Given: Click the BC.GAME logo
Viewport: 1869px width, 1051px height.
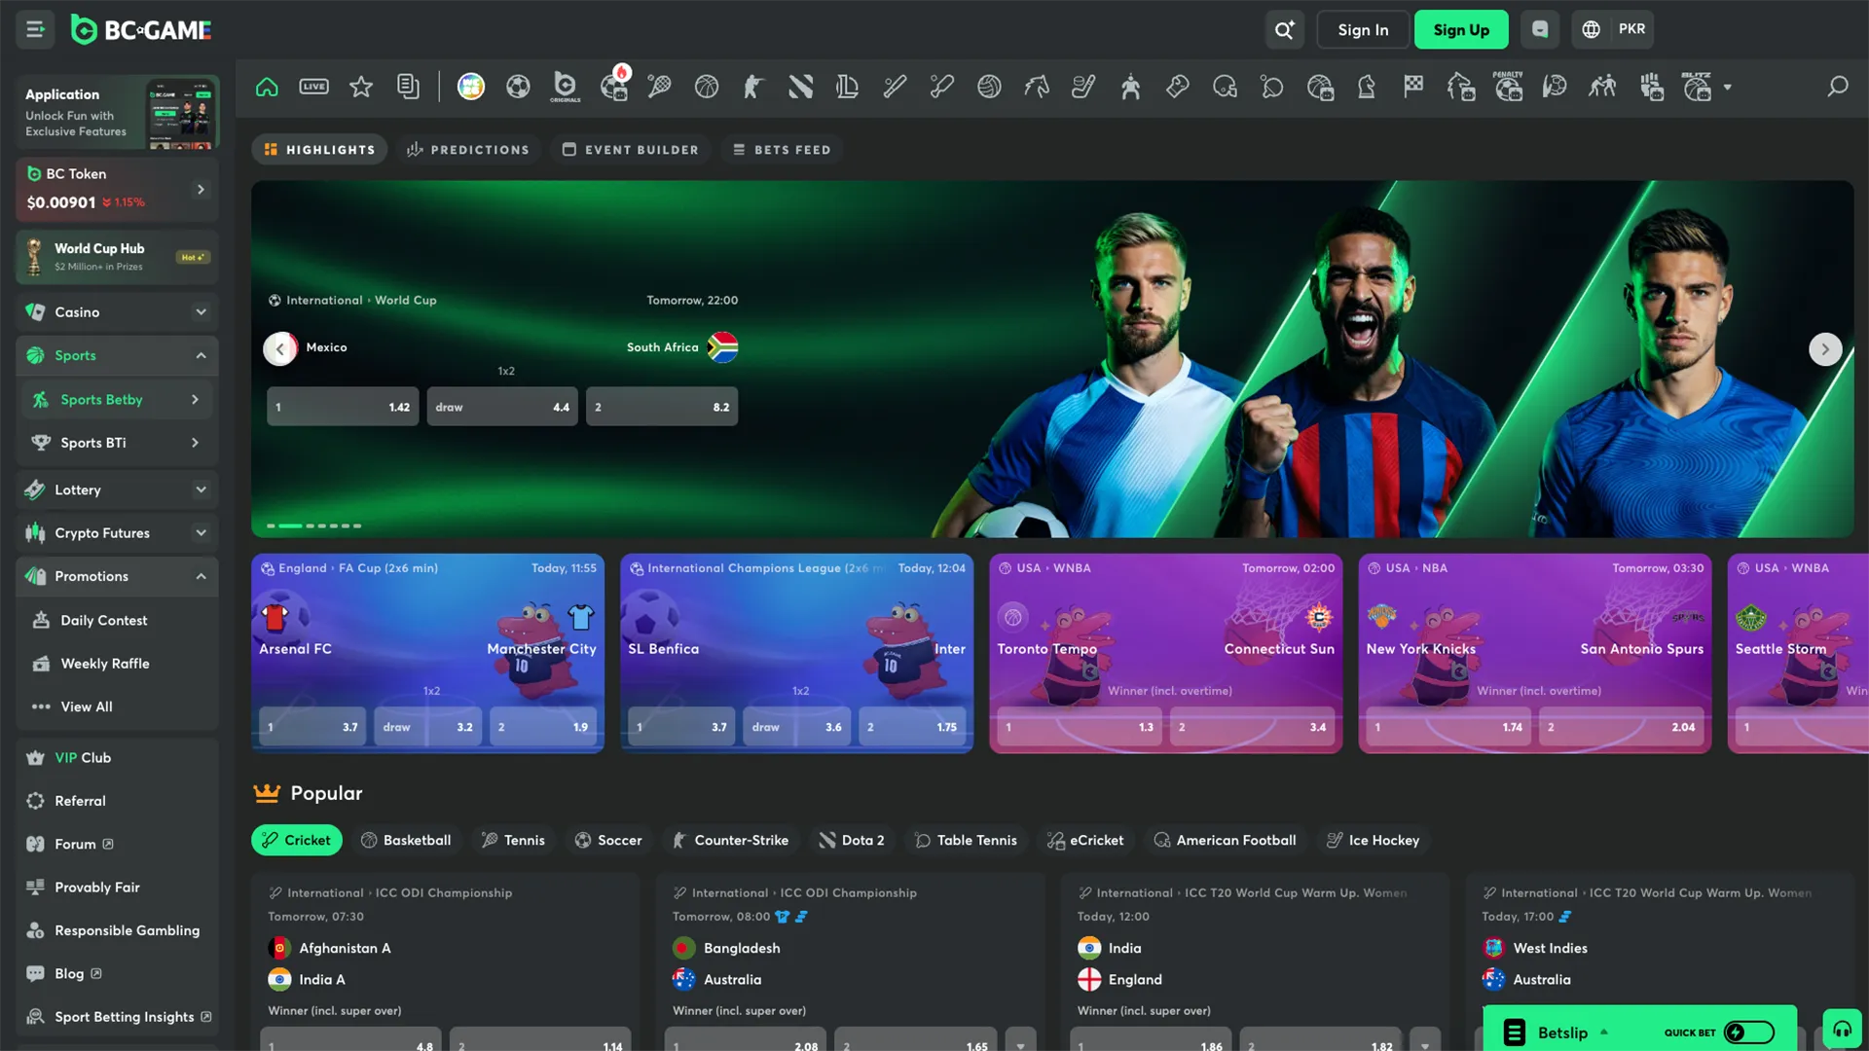Looking at the screenshot, I should tap(142, 30).
